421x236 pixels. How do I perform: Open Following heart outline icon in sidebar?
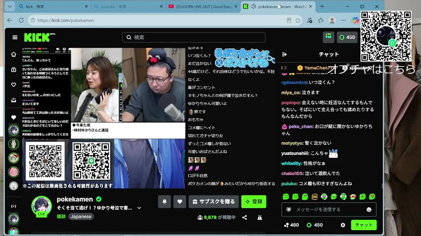point(13,85)
